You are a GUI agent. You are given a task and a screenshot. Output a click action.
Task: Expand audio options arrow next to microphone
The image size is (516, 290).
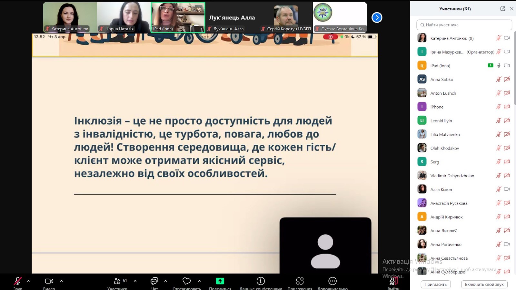(x=28, y=281)
